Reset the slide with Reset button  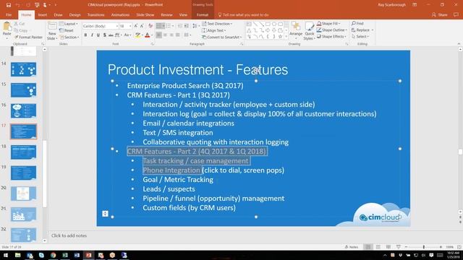point(67,30)
